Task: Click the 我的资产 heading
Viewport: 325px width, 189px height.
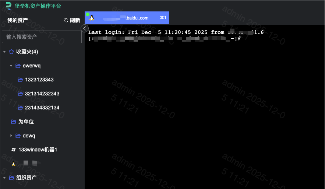Action: 17,20
